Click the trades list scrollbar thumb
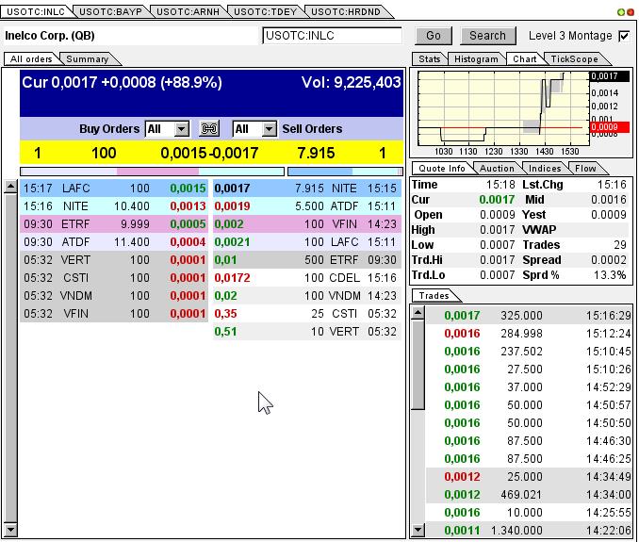Screen dimensions: 639x542 click(x=418, y=365)
